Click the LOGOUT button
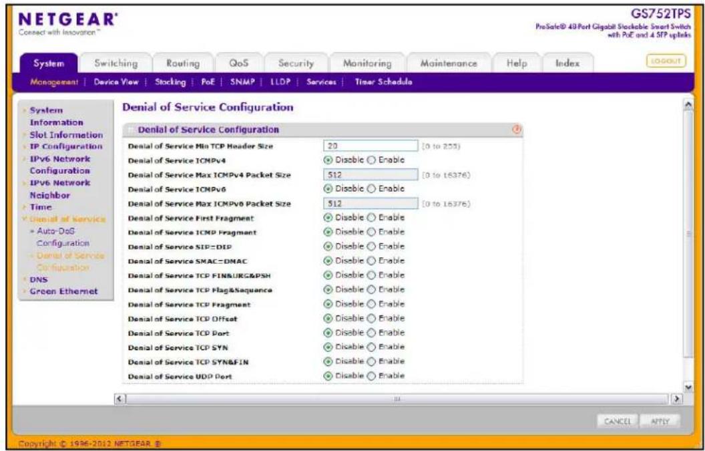 point(666,61)
